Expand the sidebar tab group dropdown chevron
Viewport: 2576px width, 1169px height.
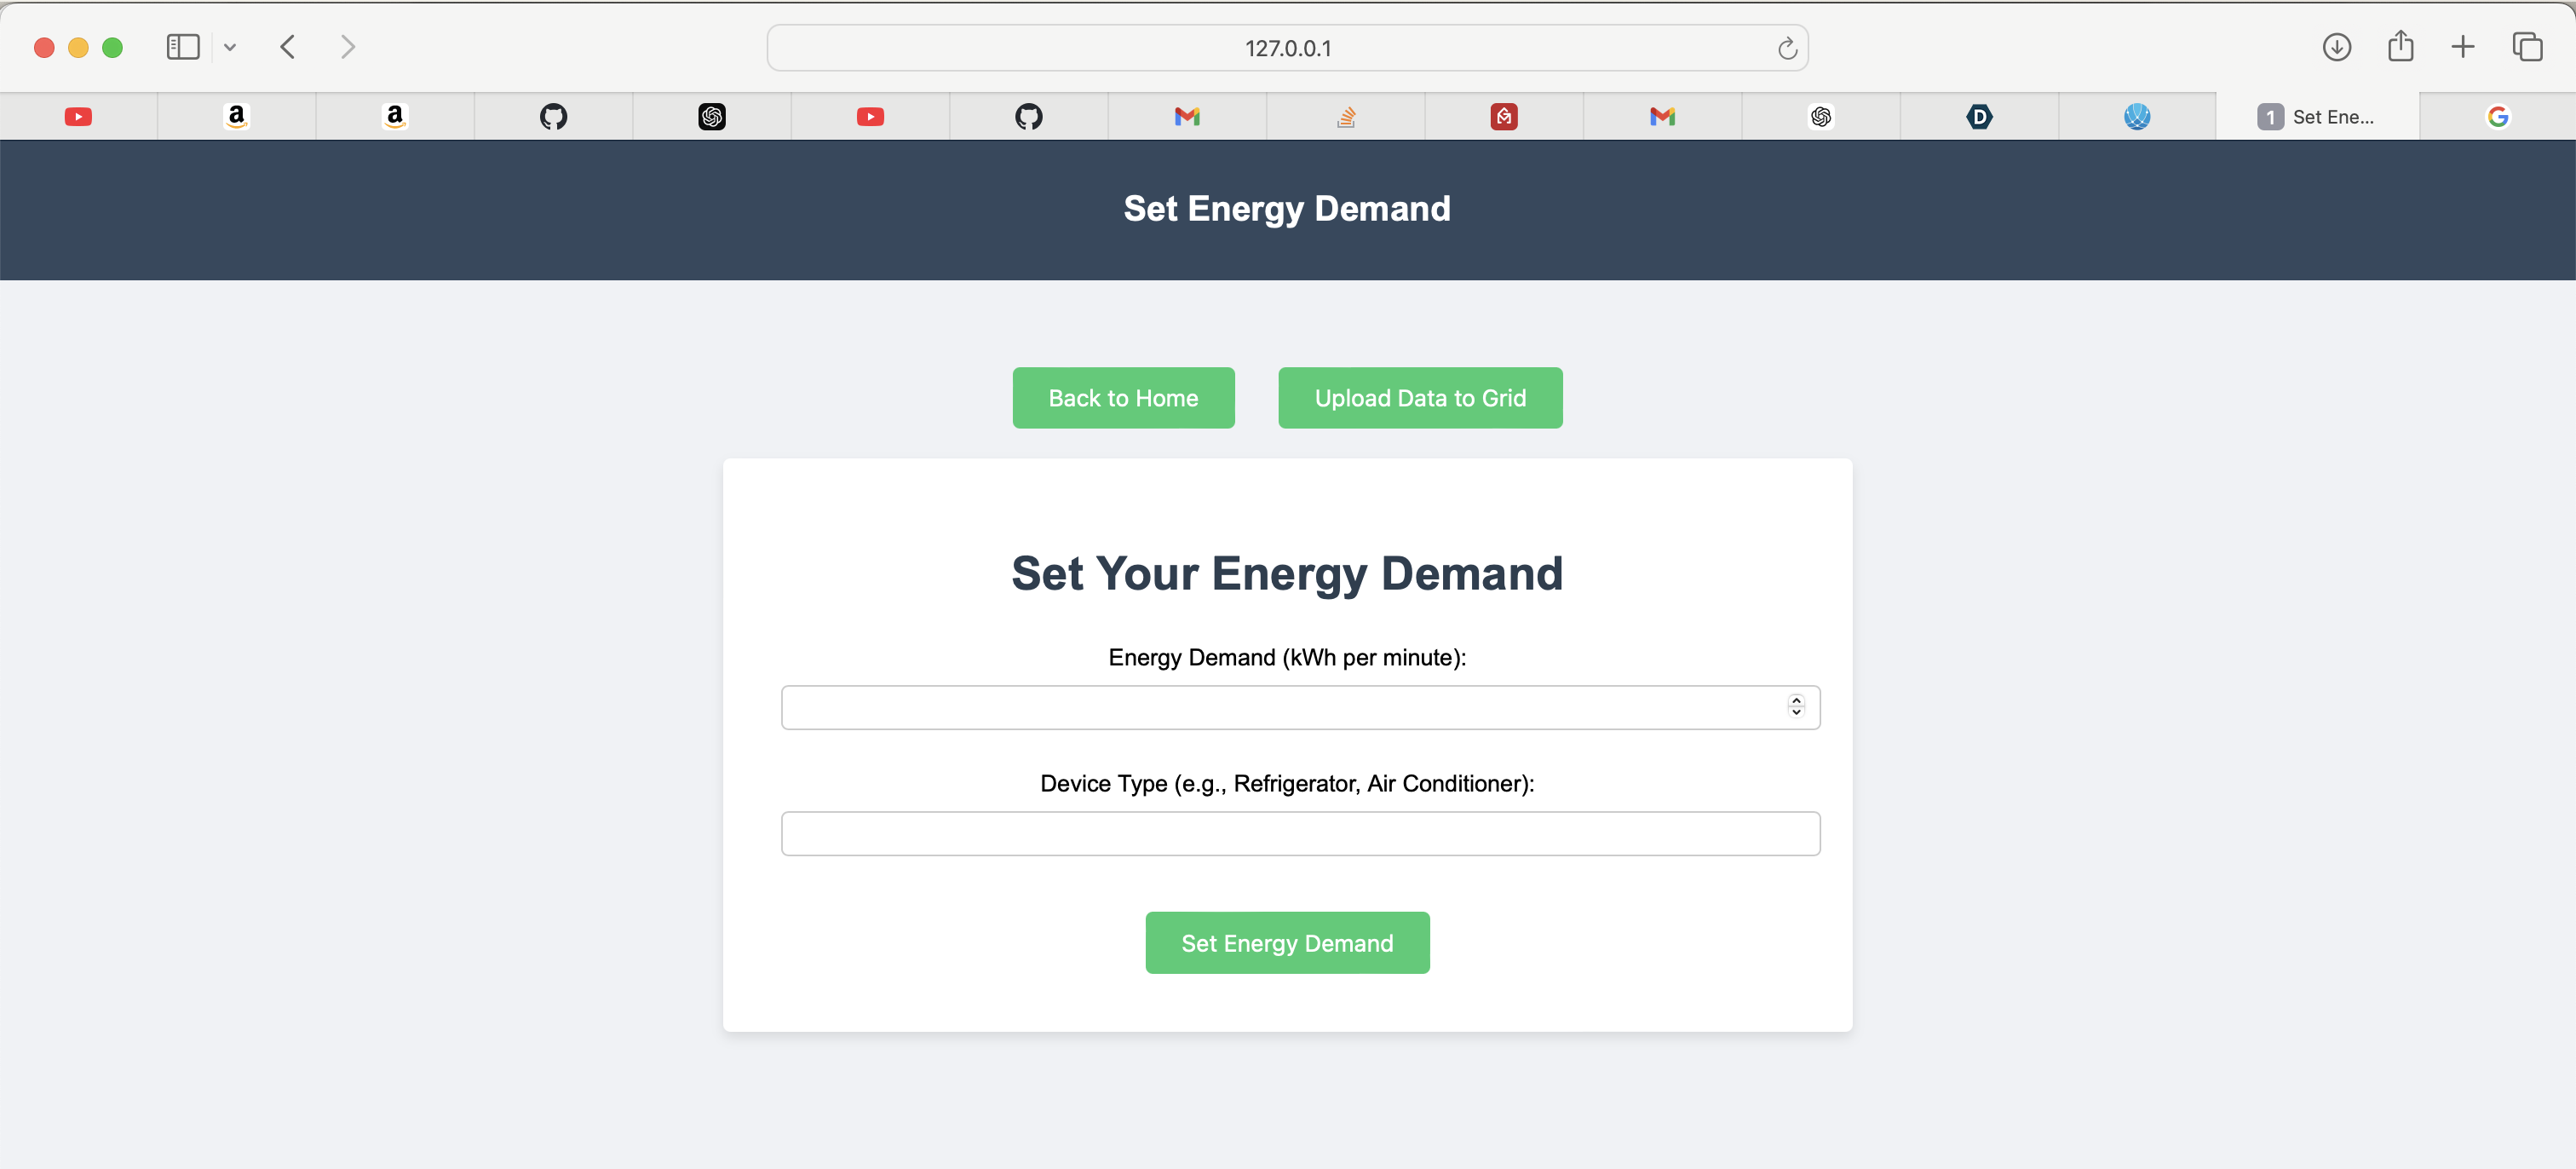[230, 47]
